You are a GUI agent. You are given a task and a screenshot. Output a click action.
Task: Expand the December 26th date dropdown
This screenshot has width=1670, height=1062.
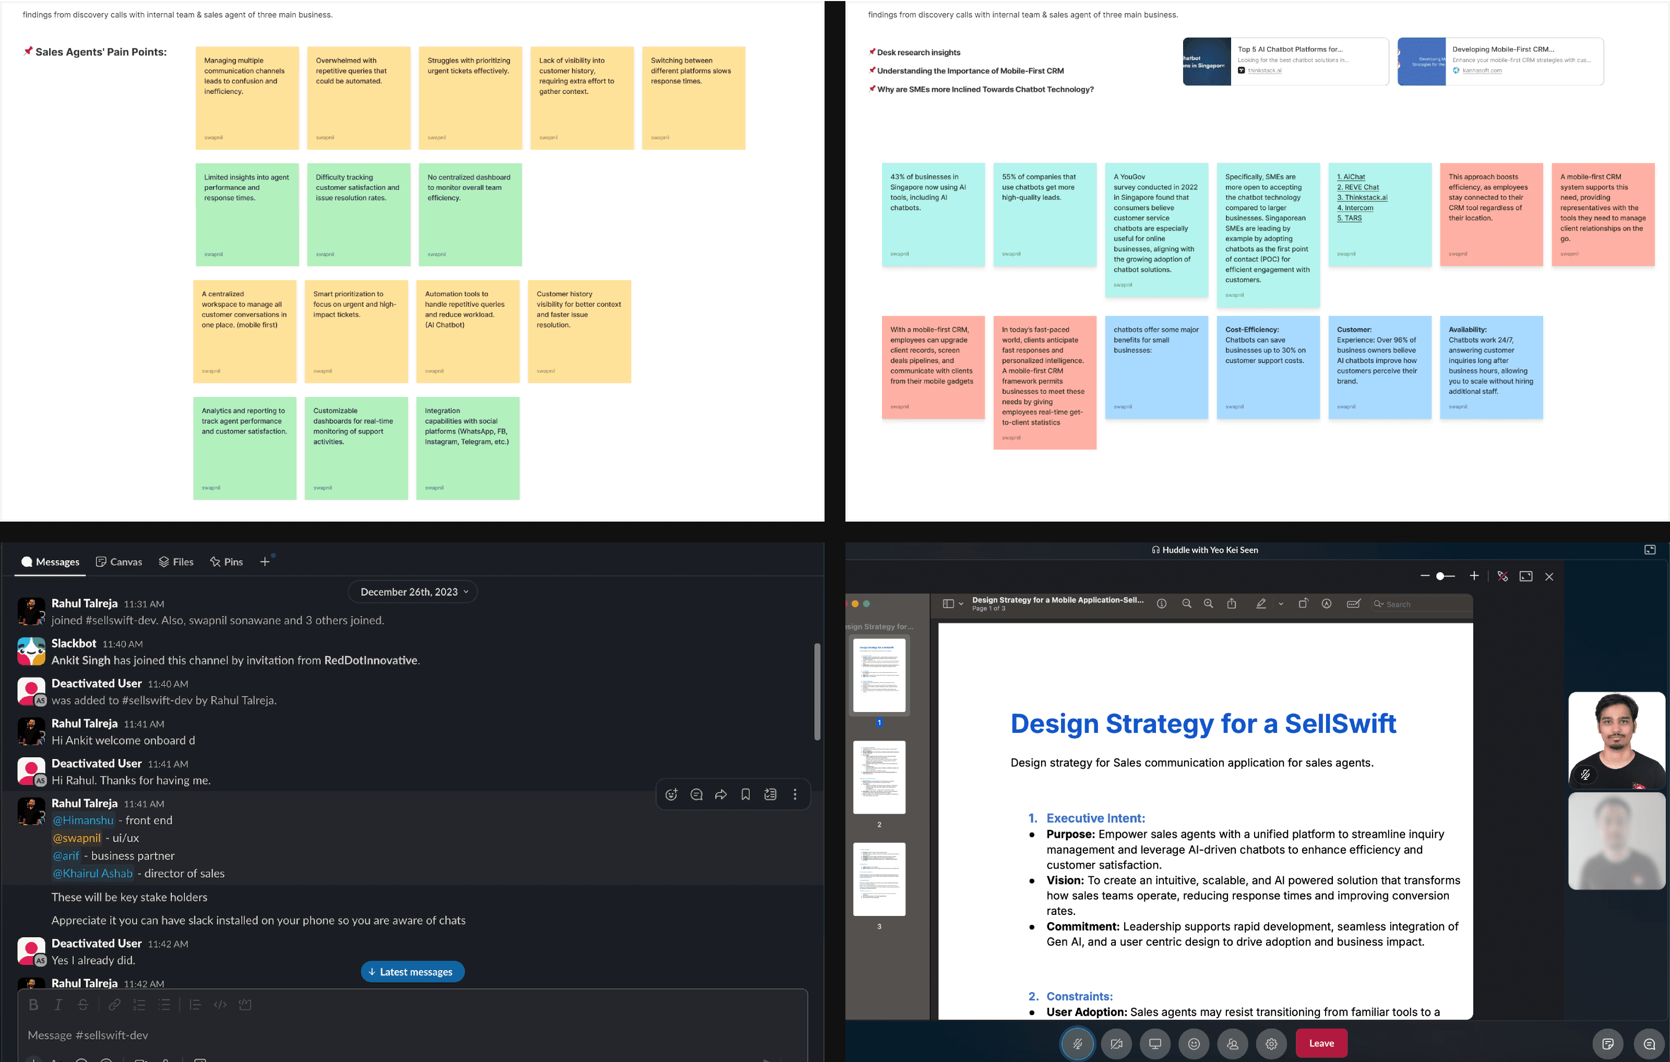point(413,592)
